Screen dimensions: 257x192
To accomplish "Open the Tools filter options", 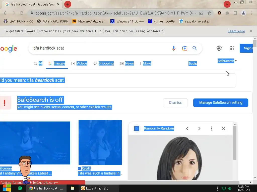I will (x=192, y=63).
